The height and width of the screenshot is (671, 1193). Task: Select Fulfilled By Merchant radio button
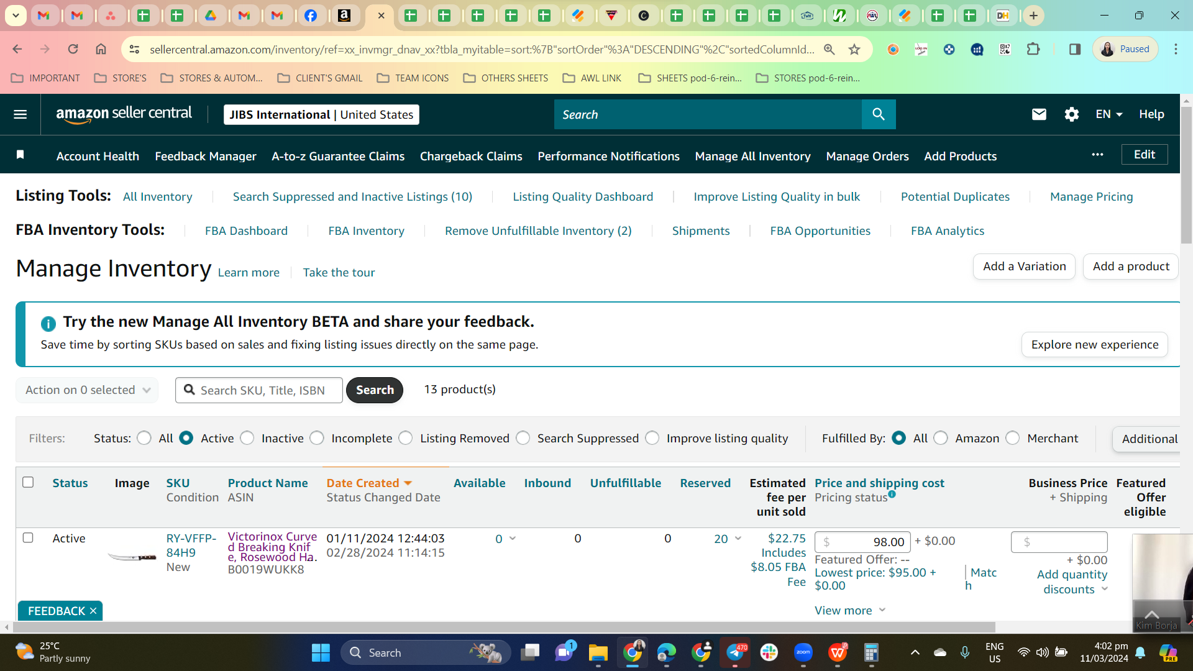point(1013,439)
